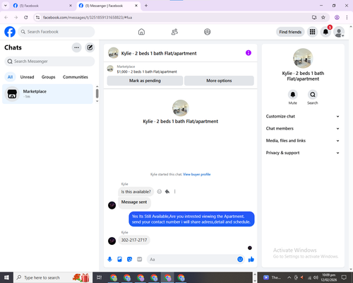Mute the conversation bell icon
This screenshot has height=283, width=353.
[x=293, y=95]
